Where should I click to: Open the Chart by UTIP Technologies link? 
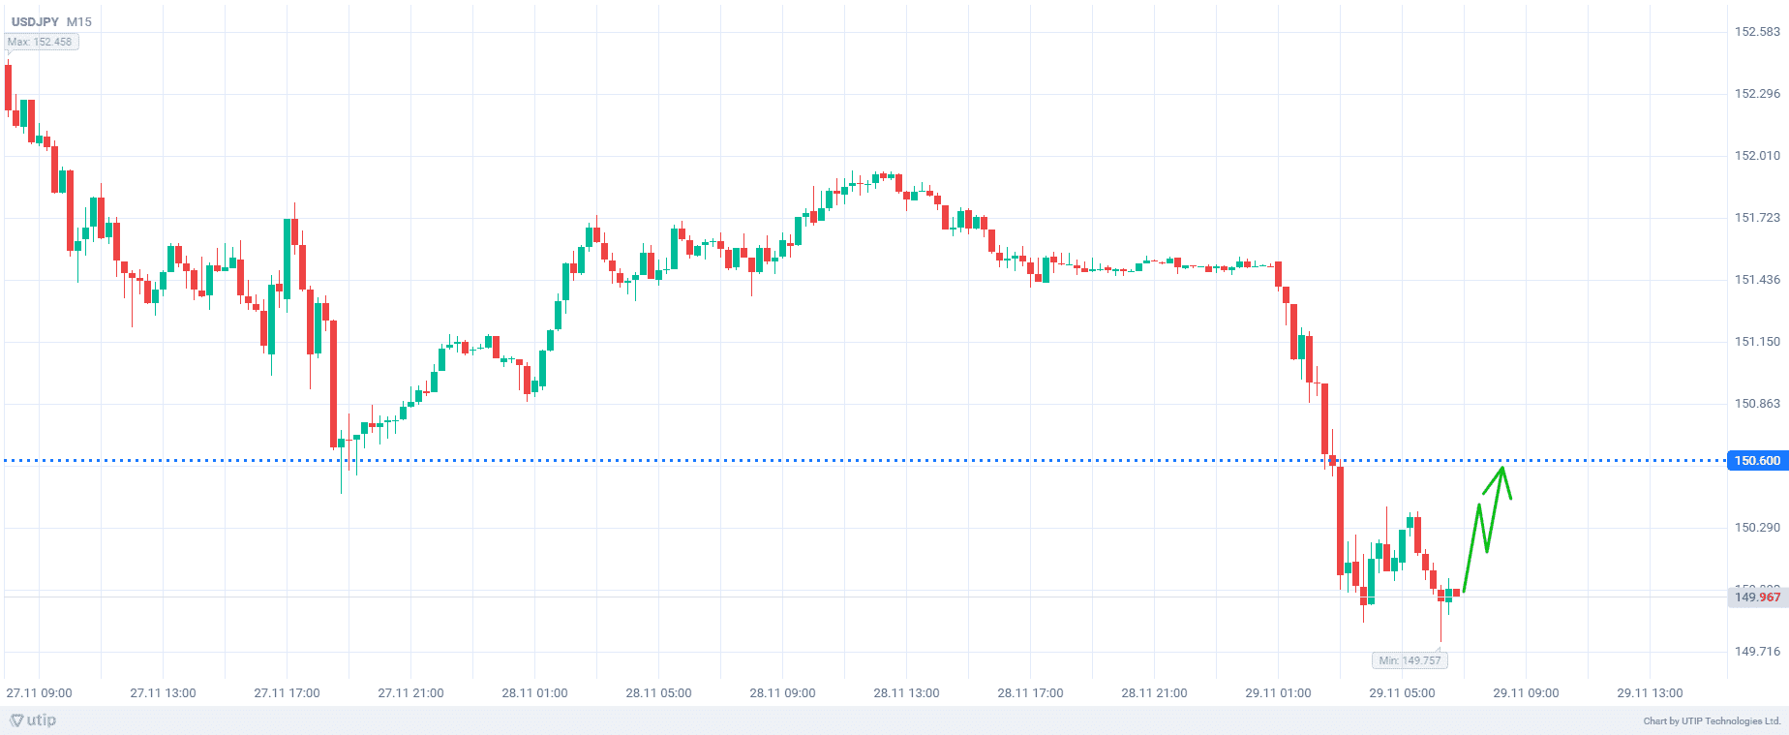tap(1712, 720)
